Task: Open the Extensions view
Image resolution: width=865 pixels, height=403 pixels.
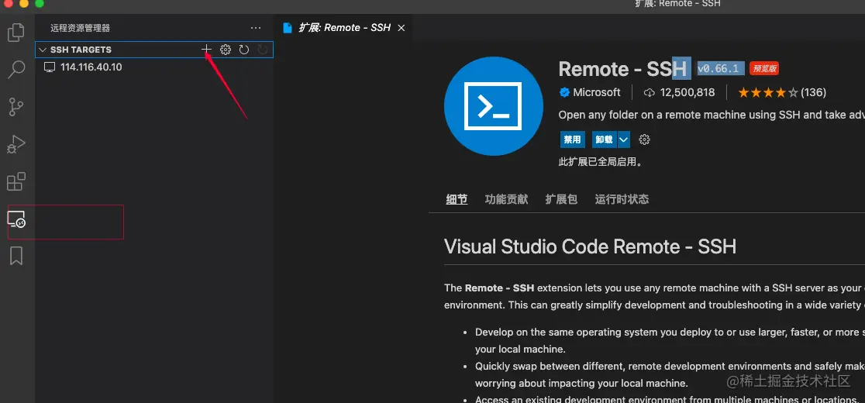Action: [x=16, y=181]
